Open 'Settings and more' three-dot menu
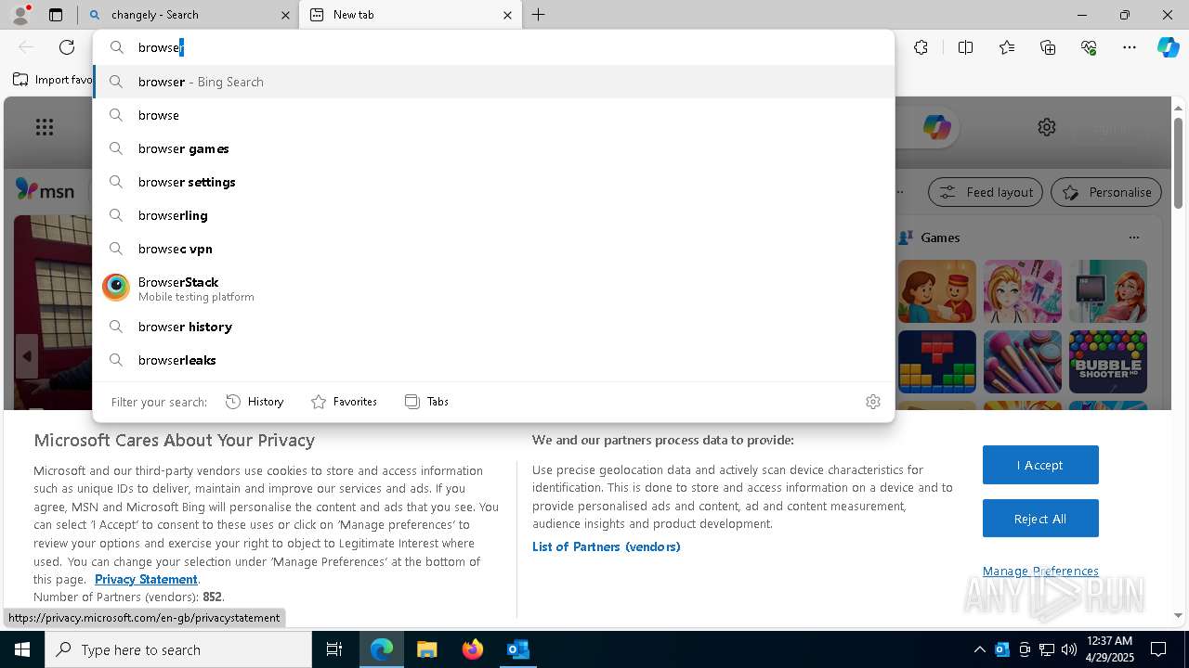Viewport: 1189px width, 668px height. point(1130,47)
